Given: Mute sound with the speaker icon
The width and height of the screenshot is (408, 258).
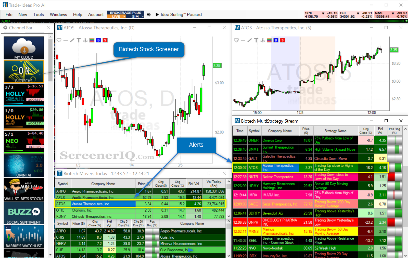Looking at the screenshot, I should point(149,15).
